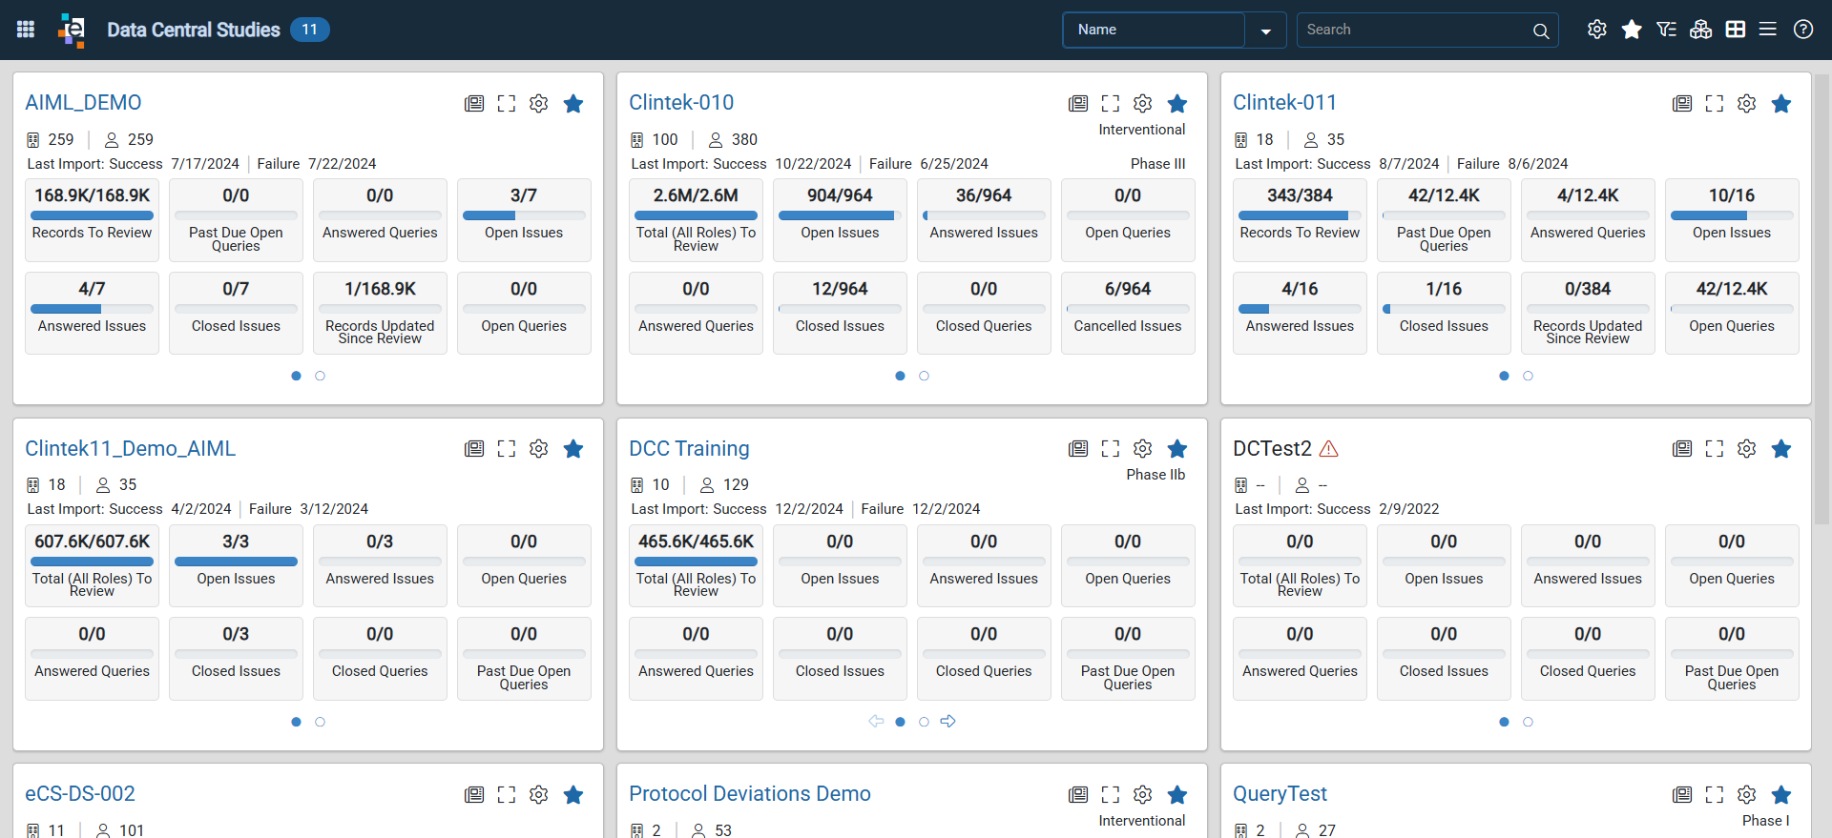
Task: Click the favorites star in top toolbar
Action: click(1632, 30)
